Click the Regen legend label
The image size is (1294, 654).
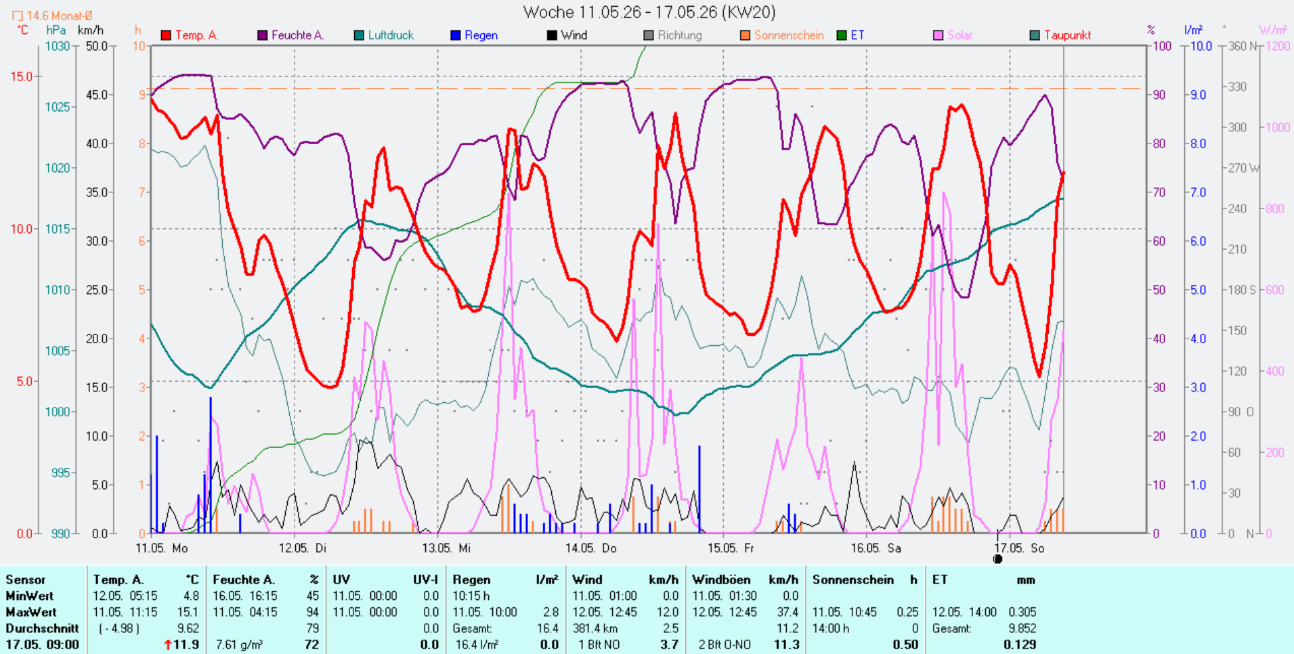pyautogui.click(x=481, y=35)
